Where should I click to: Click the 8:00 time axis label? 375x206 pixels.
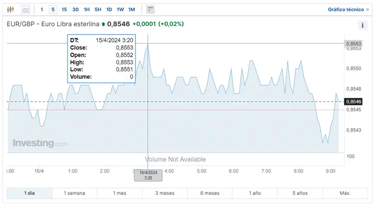[299, 171]
